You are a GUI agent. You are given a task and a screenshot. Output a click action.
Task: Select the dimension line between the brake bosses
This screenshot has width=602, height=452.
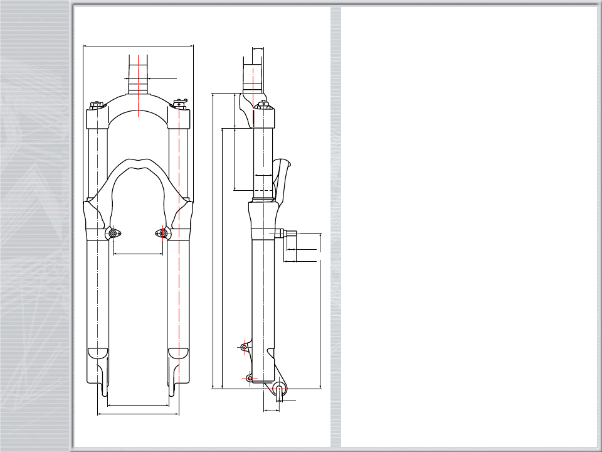pos(138,254)
